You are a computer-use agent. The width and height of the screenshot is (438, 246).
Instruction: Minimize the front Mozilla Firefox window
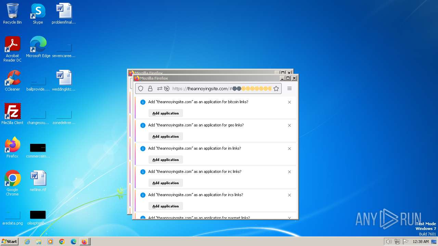point(283,78)
